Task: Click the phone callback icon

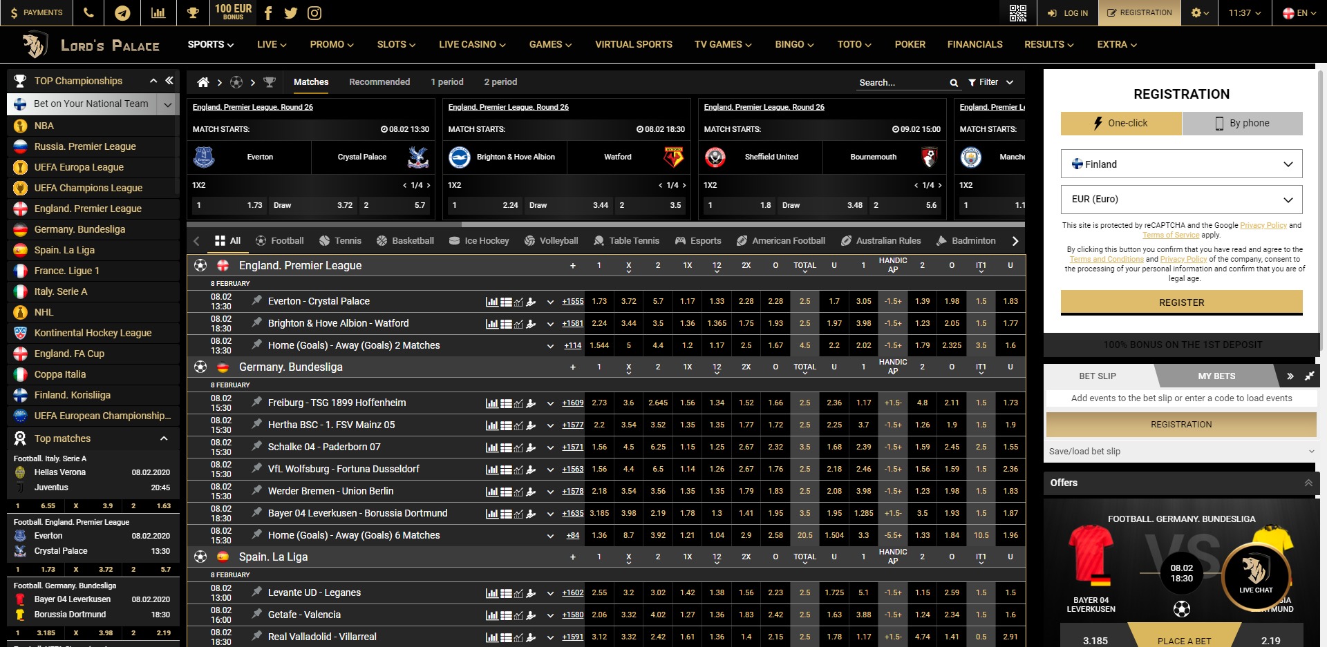Action: pyautogui.click(x=88, y=13)
